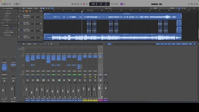
Task: Mute the Lead Vox mixer channel strip
Action: click(78, 98)
